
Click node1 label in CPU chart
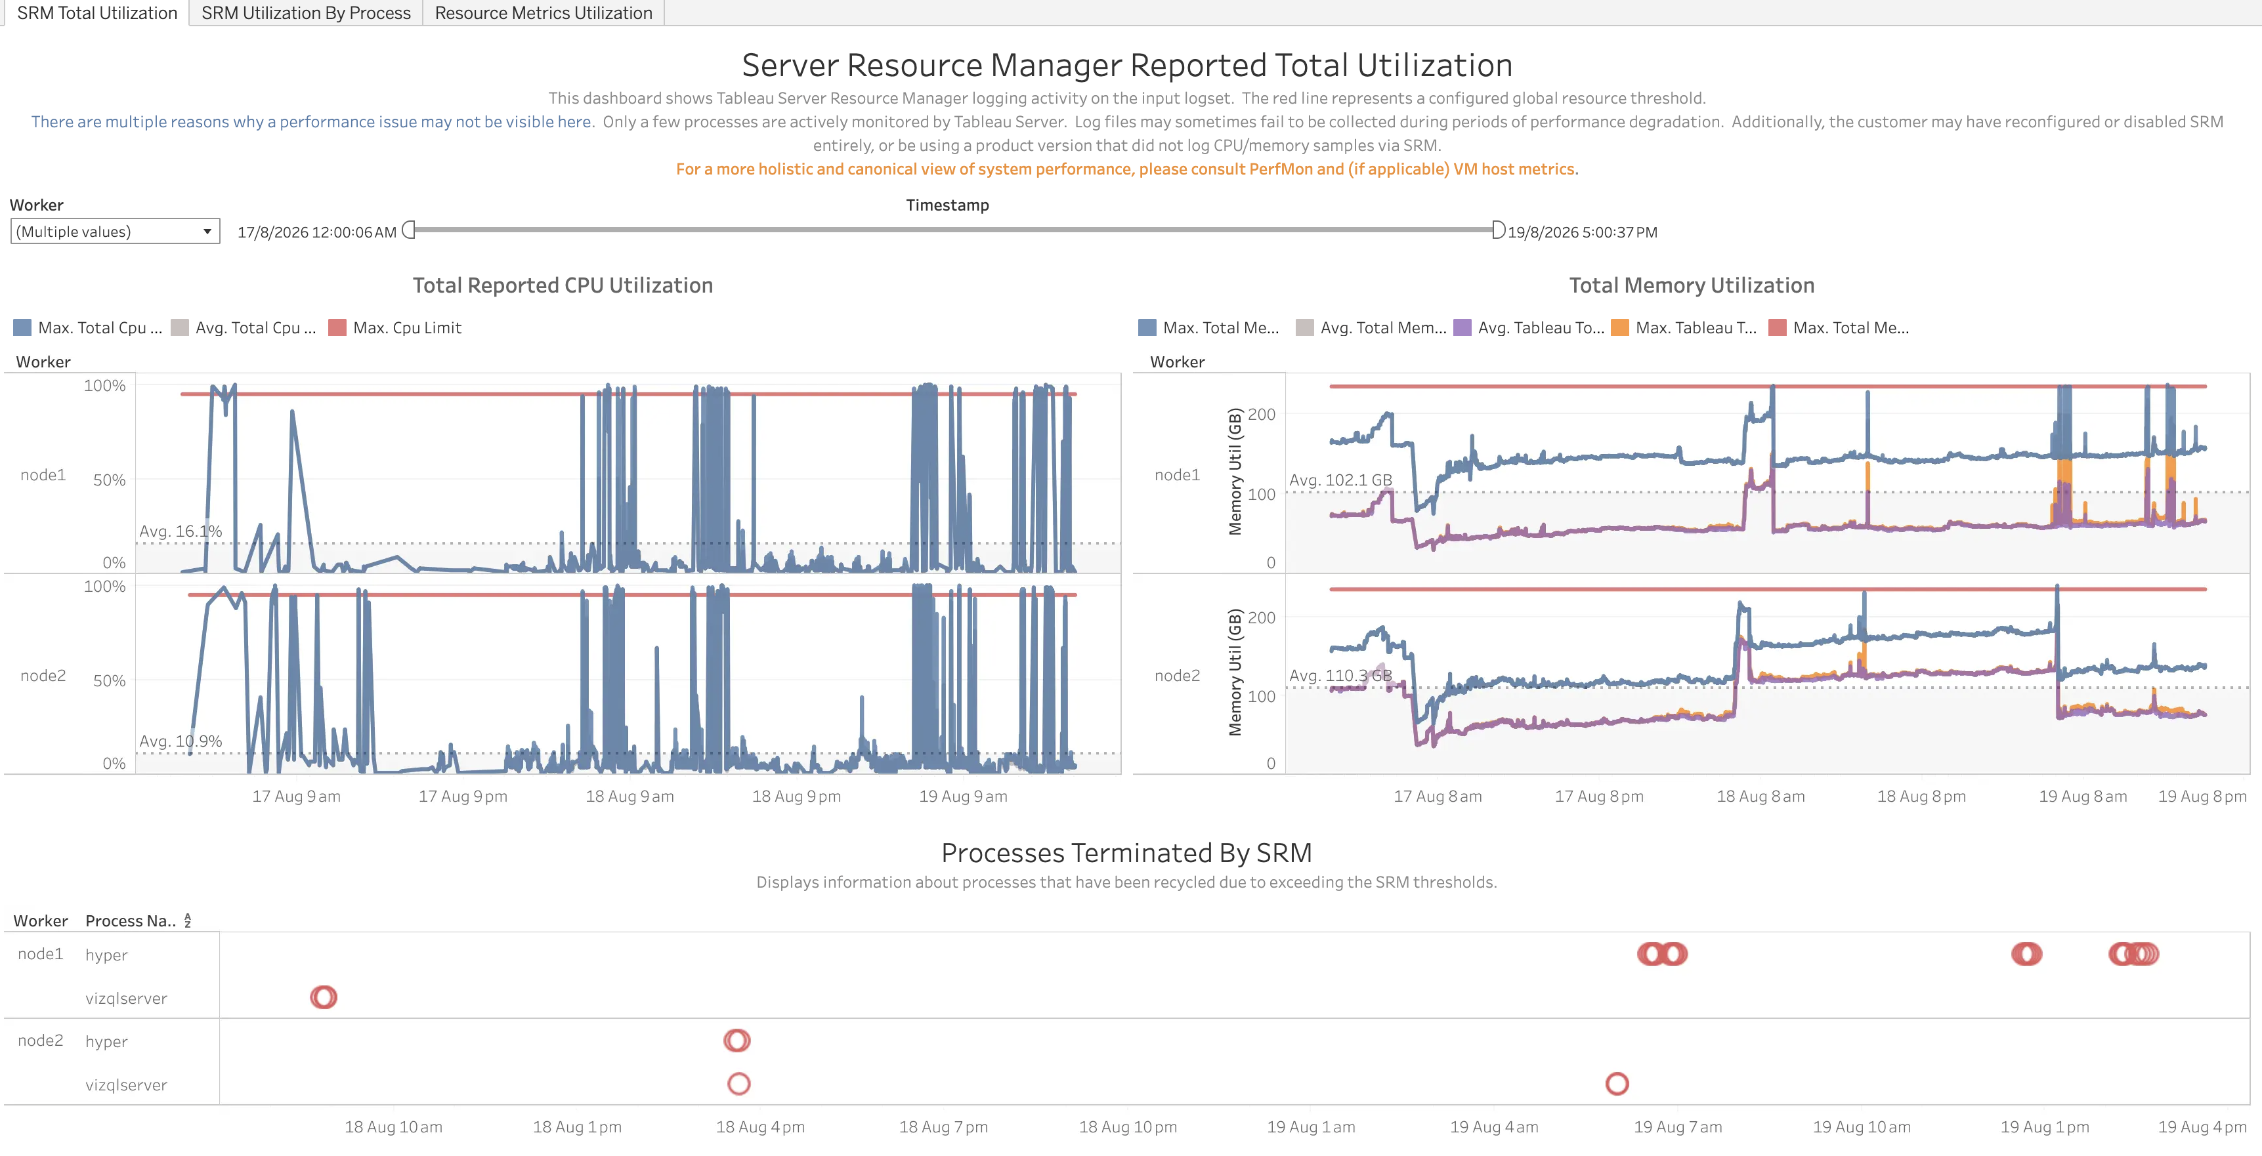(x=43, y=475)
